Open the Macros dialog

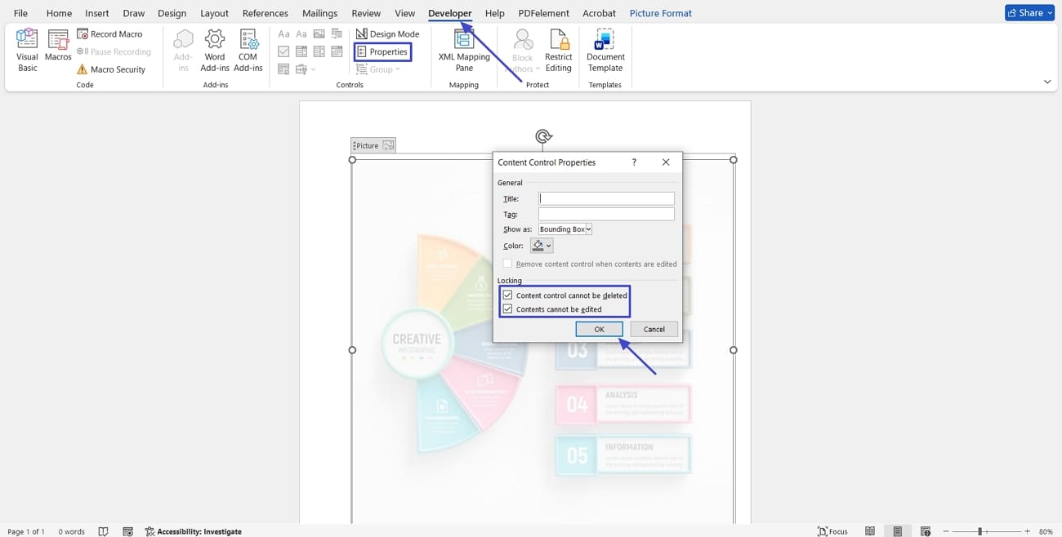pyautogui.click(x=58, y=46)
